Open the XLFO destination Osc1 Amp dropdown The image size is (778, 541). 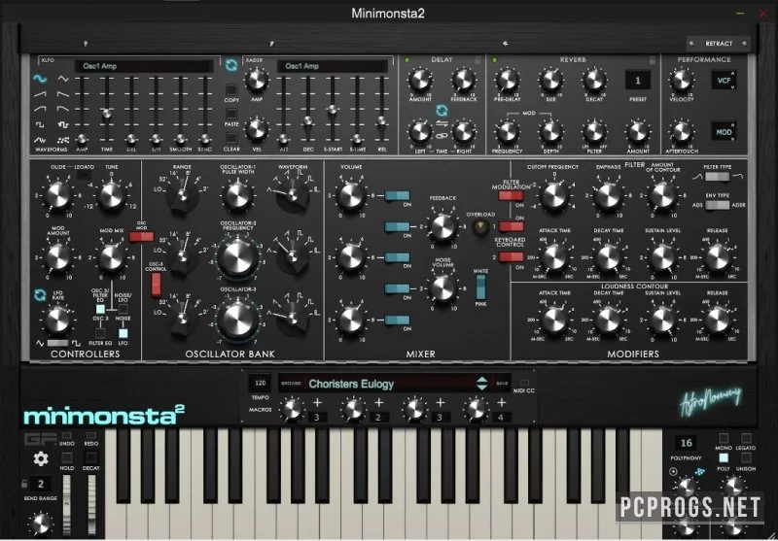144,66
